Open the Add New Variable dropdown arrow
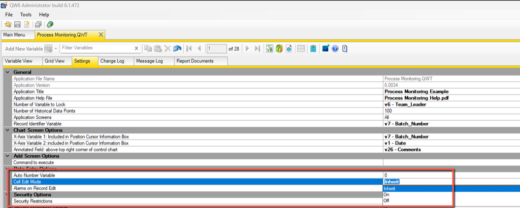The height and width of the screenshot is (208, 520). (x=56, y=49)
